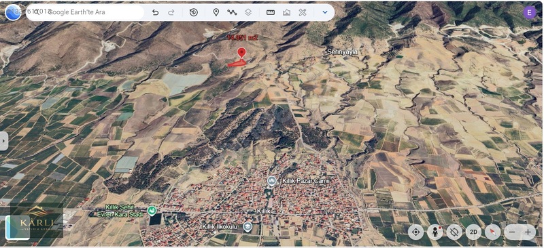This screenshot has height=248, width=544.
Task: Toggle the crossed-out rotation button
Action: click(x=454, y=232)
